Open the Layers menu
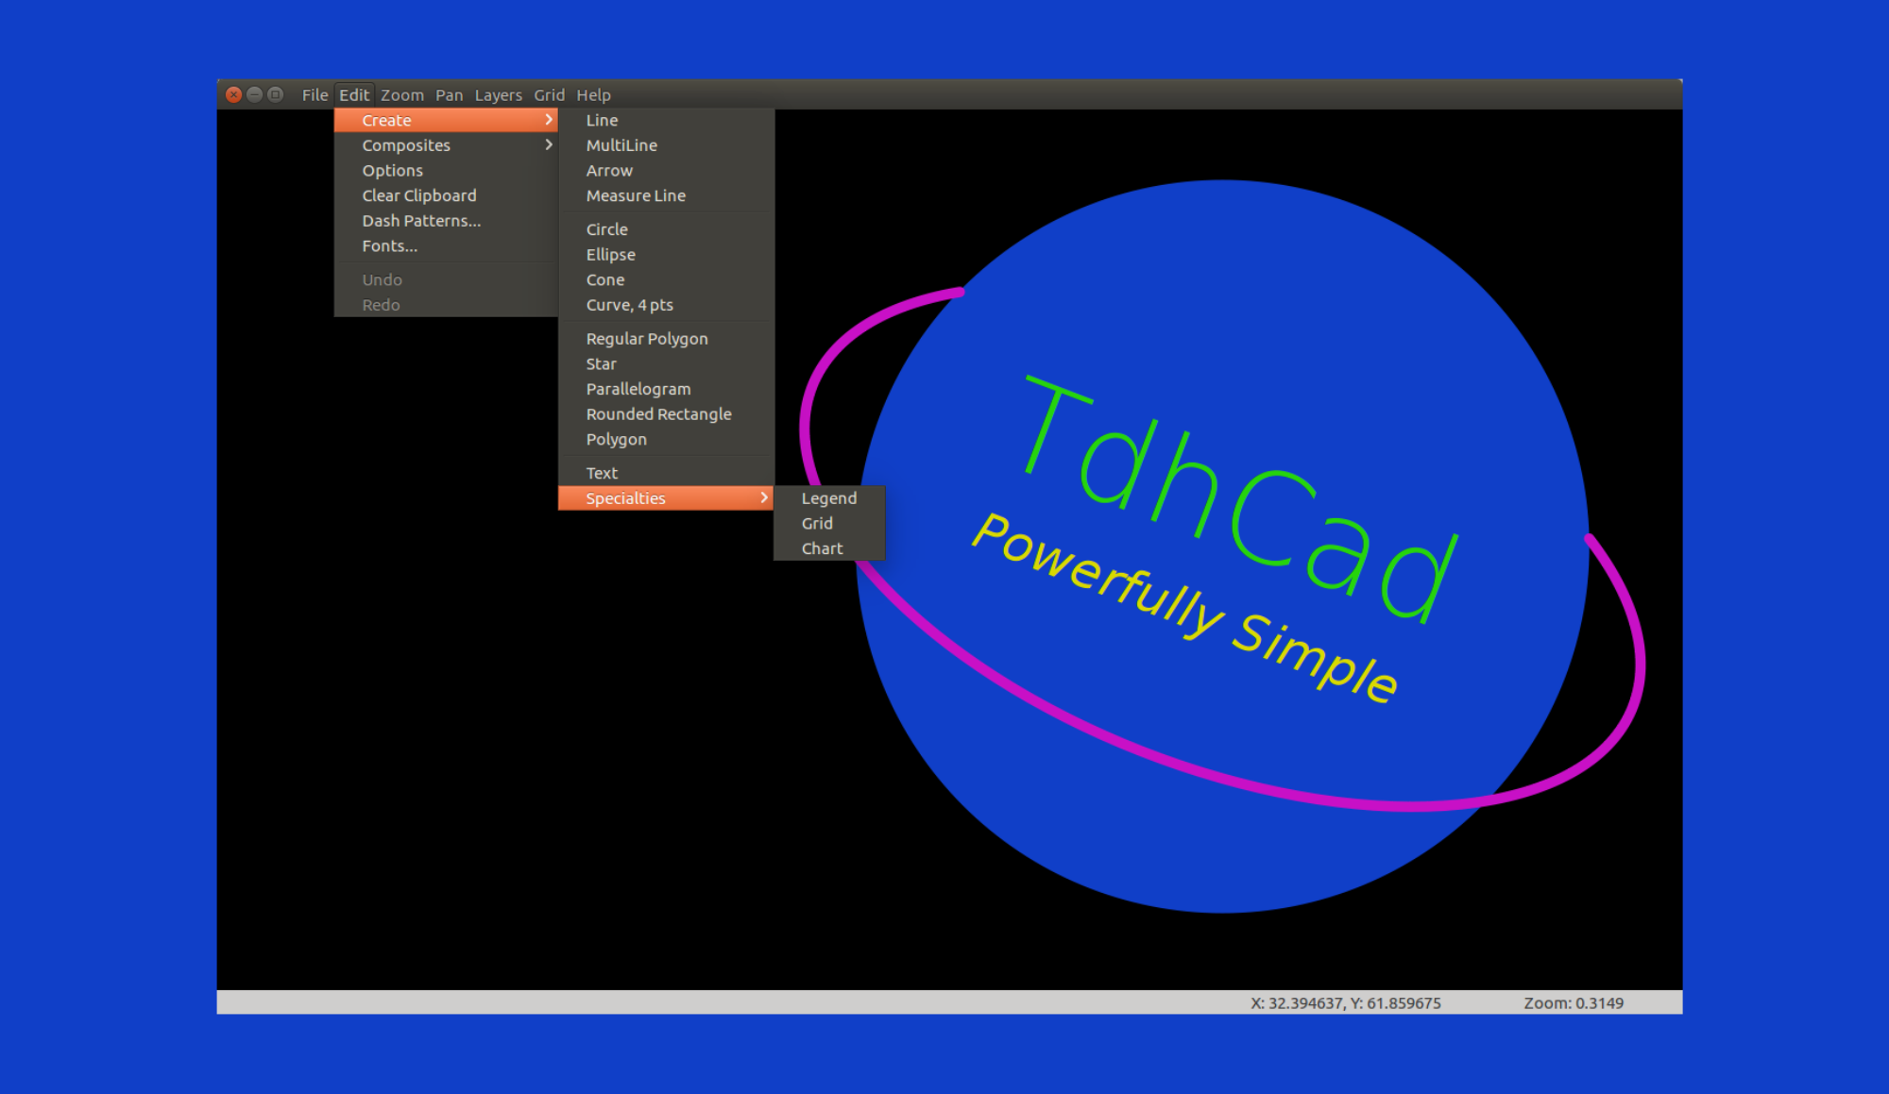This screenshot has height=1094, width=1889. [x=498, y=94]
